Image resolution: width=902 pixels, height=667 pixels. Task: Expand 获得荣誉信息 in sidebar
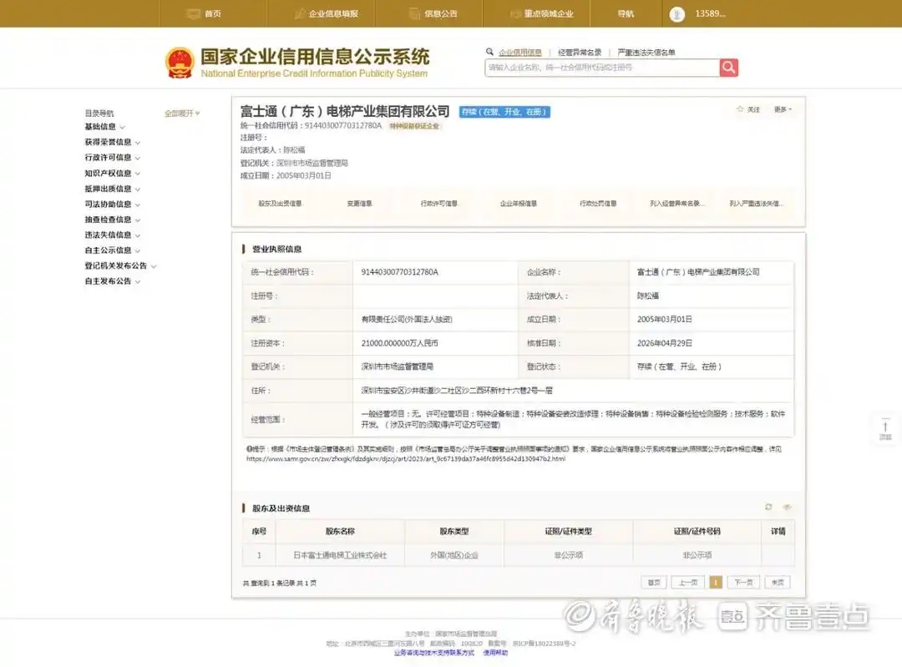(x=112, y=142)
